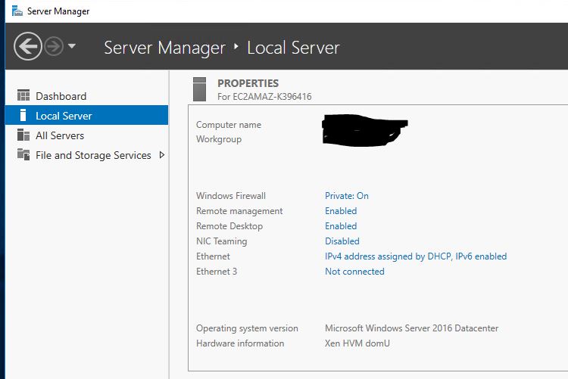Go back with the left arrow button

[28, 46]
